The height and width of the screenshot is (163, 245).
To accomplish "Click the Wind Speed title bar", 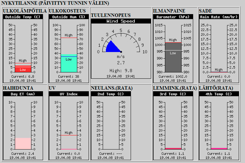I will [x=121, y=21].
